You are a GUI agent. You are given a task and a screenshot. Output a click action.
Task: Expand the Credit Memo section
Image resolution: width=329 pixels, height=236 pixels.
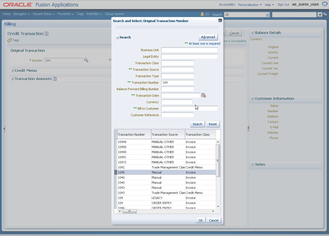(x=13, y=70)
